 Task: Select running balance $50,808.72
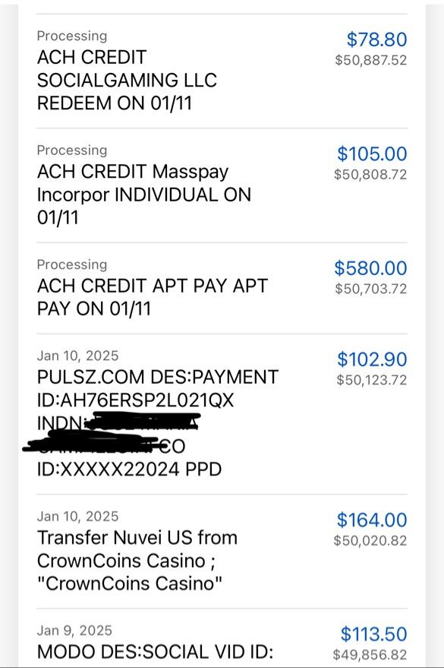(x=370, y=174)
